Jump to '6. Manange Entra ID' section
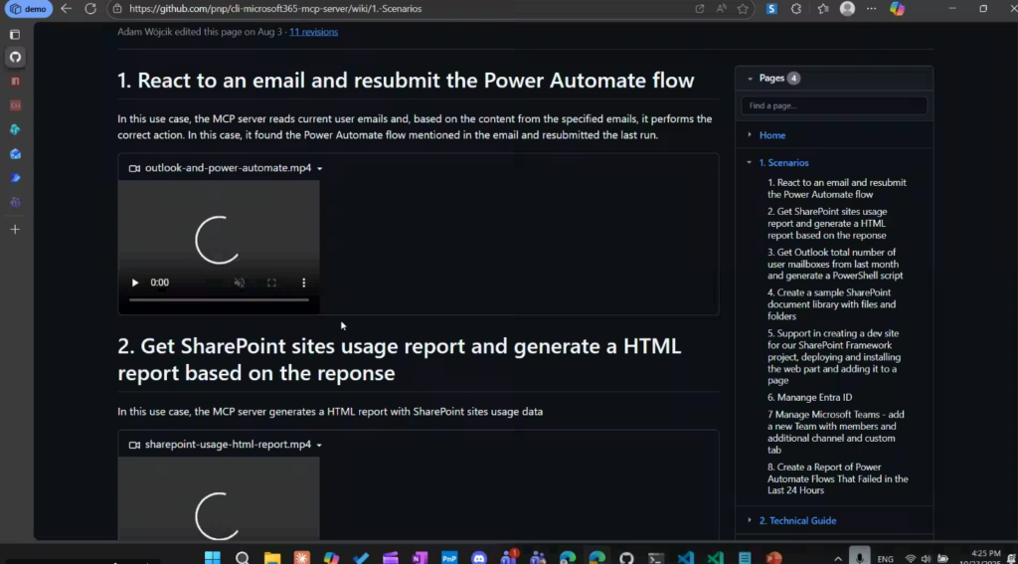 click(809, 397)
